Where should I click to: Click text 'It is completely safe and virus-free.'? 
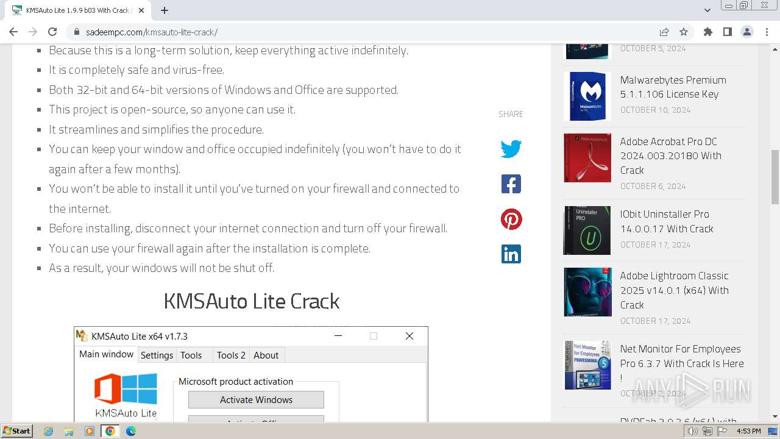coord(136,70)
